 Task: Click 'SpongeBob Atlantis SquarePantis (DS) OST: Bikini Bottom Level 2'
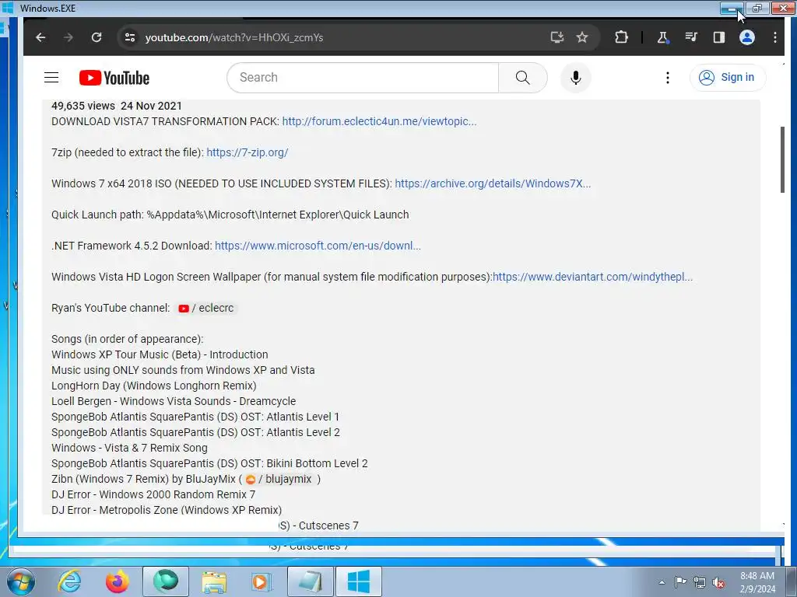click(209, 463)
